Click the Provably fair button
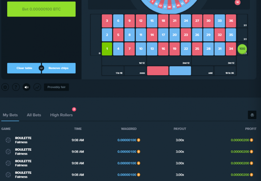Image resolution: width=261 pixels, height=181 pixels. click(x=56, y=87)
